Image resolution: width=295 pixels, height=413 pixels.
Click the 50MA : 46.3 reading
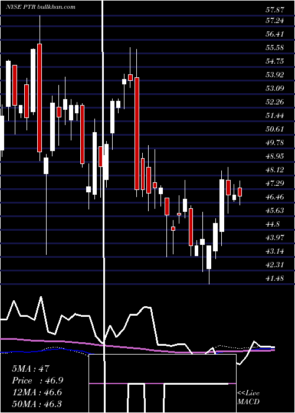[37, 404]
